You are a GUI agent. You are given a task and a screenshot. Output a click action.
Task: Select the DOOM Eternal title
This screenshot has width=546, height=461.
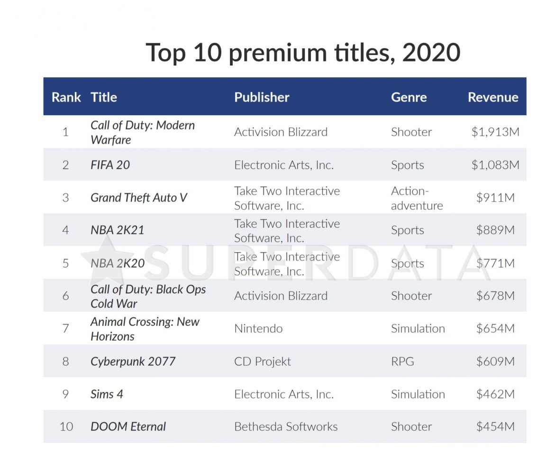[128, 426]
